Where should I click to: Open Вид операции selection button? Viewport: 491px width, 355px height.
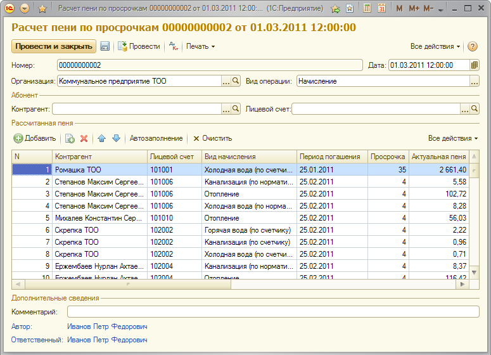474,81
